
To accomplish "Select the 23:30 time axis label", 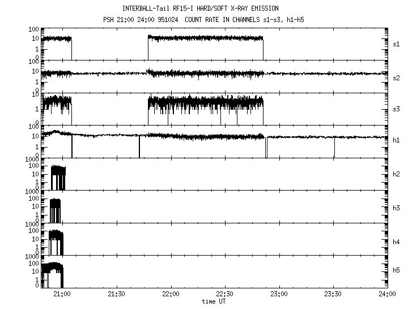I will coord(333,295).
